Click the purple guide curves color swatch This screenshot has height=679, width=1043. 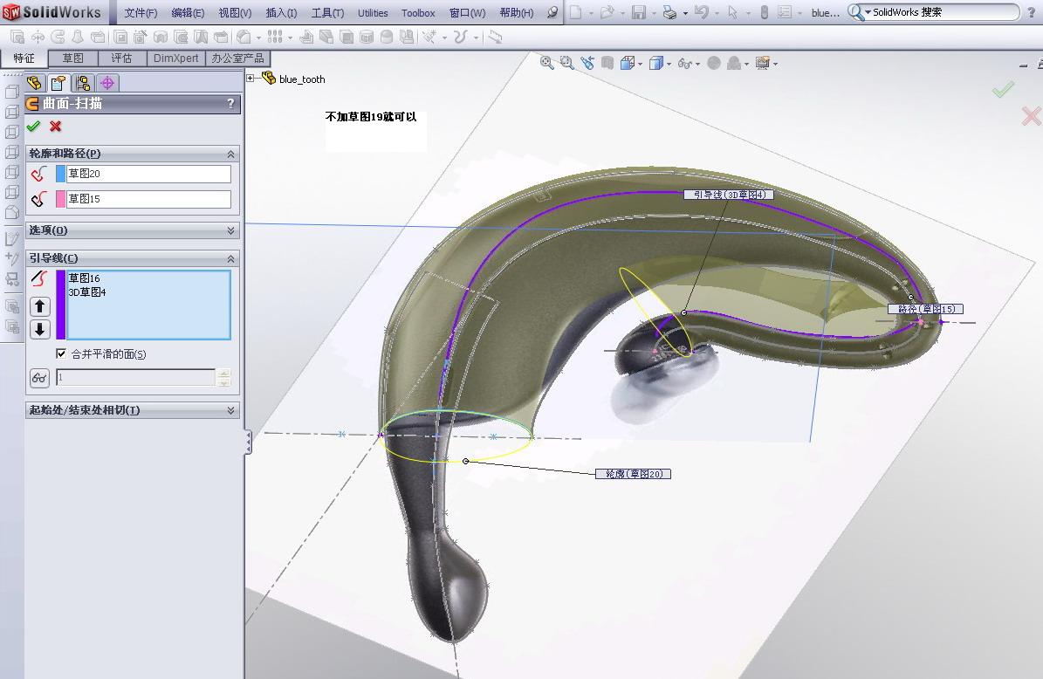click(60, 305)
